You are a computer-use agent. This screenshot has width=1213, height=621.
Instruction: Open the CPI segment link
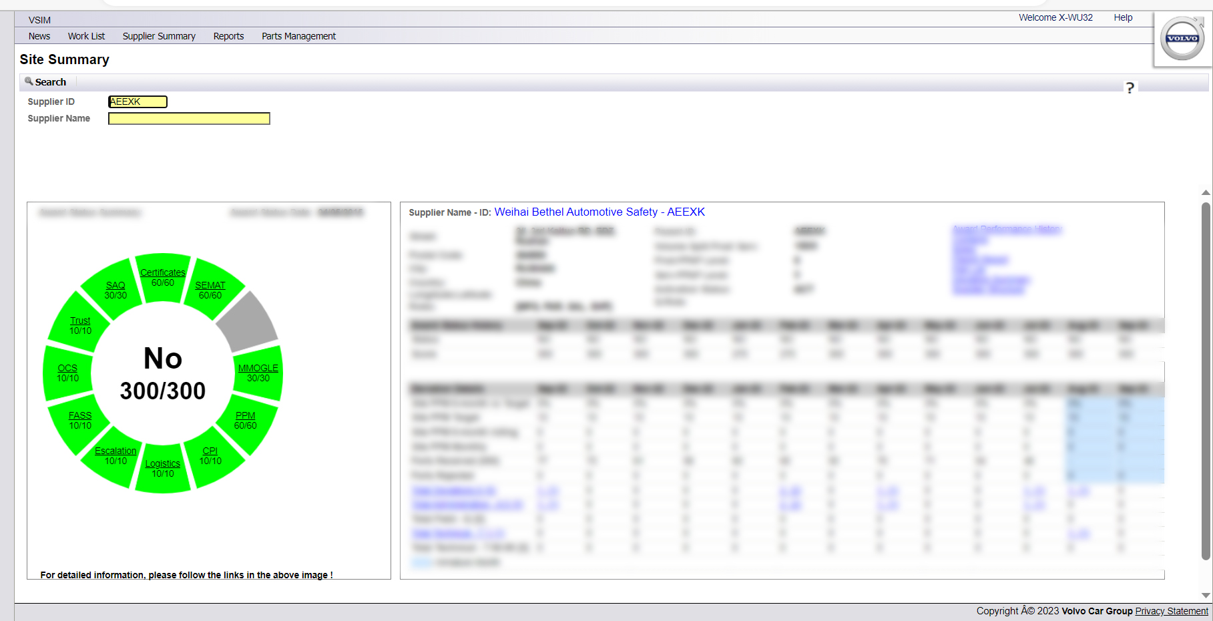tap(210, 451)
